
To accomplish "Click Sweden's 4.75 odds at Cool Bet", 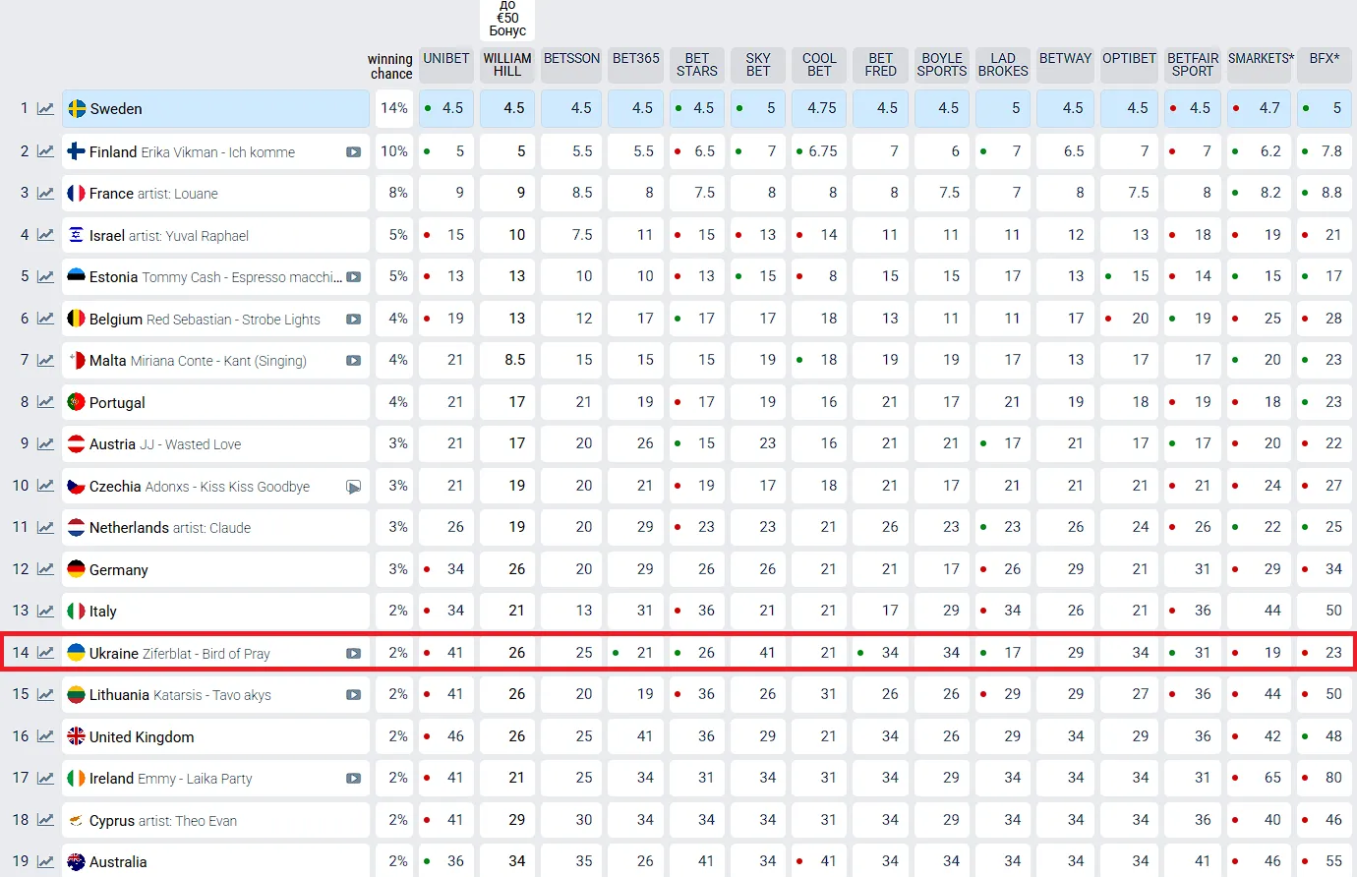I will [x=819, y=108].
